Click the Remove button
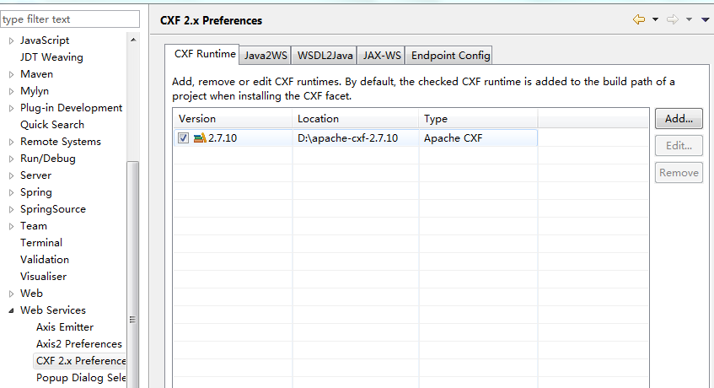Image resolution: width=714 pixels, height=388 pixels. [679, 173]
